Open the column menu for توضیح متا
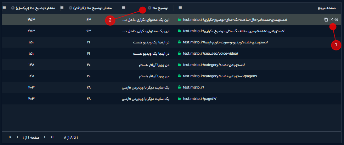344x145 pixels. (124, 8)
